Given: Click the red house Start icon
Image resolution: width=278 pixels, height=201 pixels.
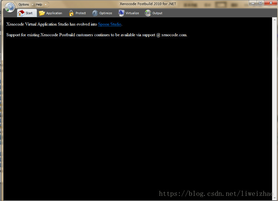Looking at the screenshot, I should [x=21, y=13].
